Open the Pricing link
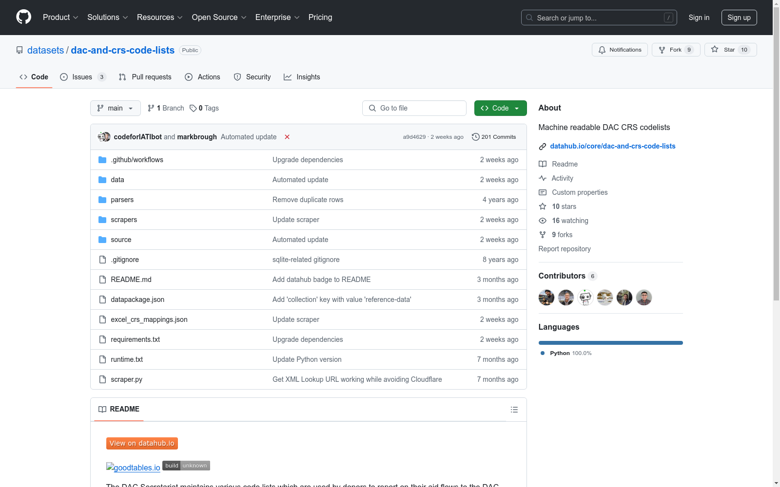This screenshot has height=487, width=780. click(x=320, y=17)
